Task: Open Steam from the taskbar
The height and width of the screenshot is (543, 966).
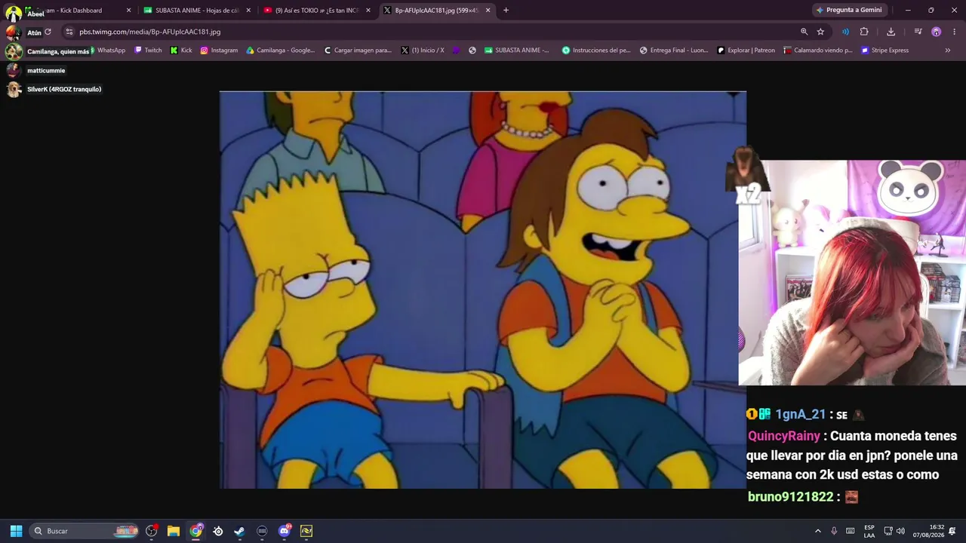Action: tap(240, 531)
